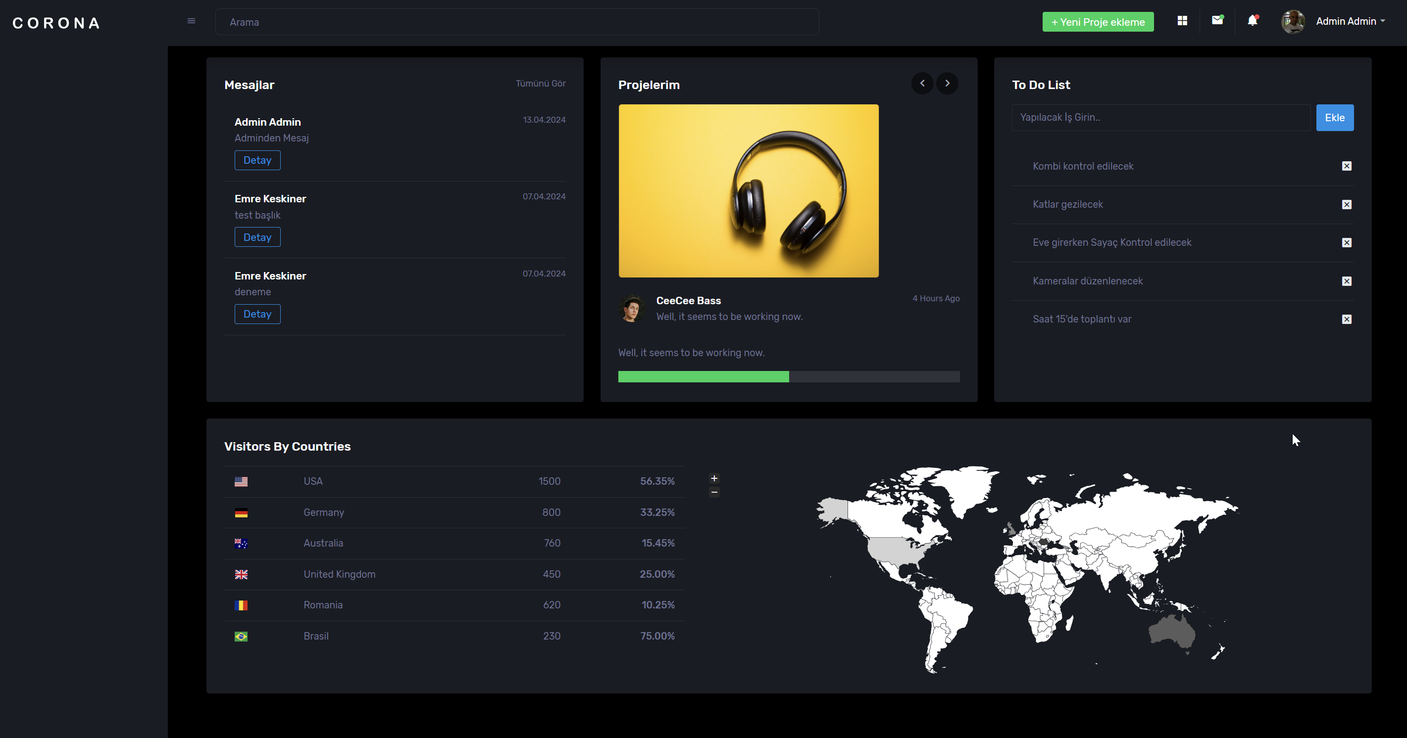Viewport: 1407px width, 738px height.
Task: Click the blue Ekle button
Action: tap(1334, 118)
